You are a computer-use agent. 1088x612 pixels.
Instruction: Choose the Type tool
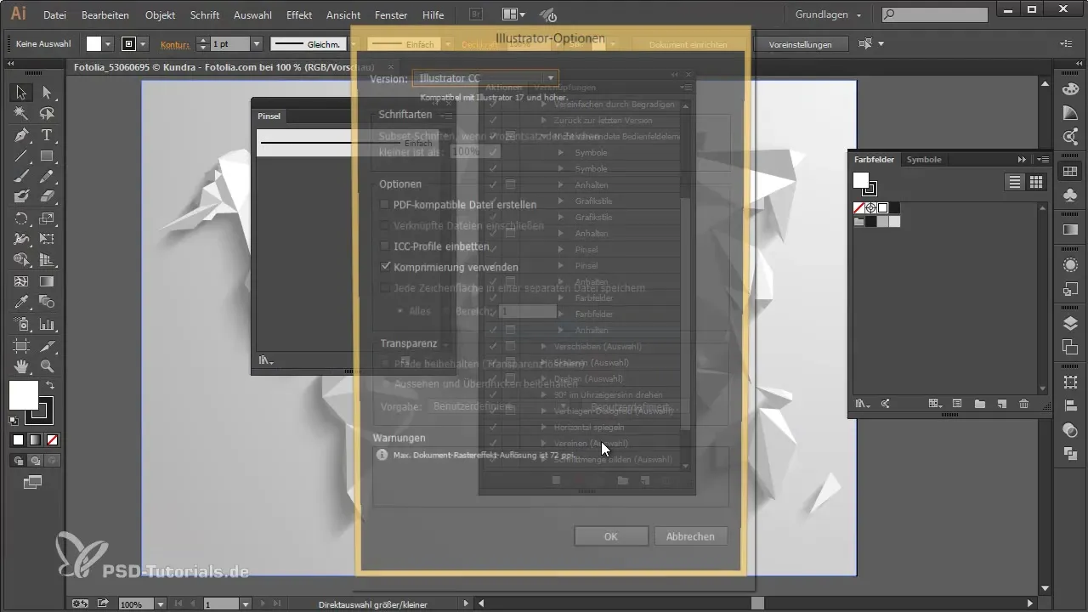pyautogui.click(x=47, y=135)
